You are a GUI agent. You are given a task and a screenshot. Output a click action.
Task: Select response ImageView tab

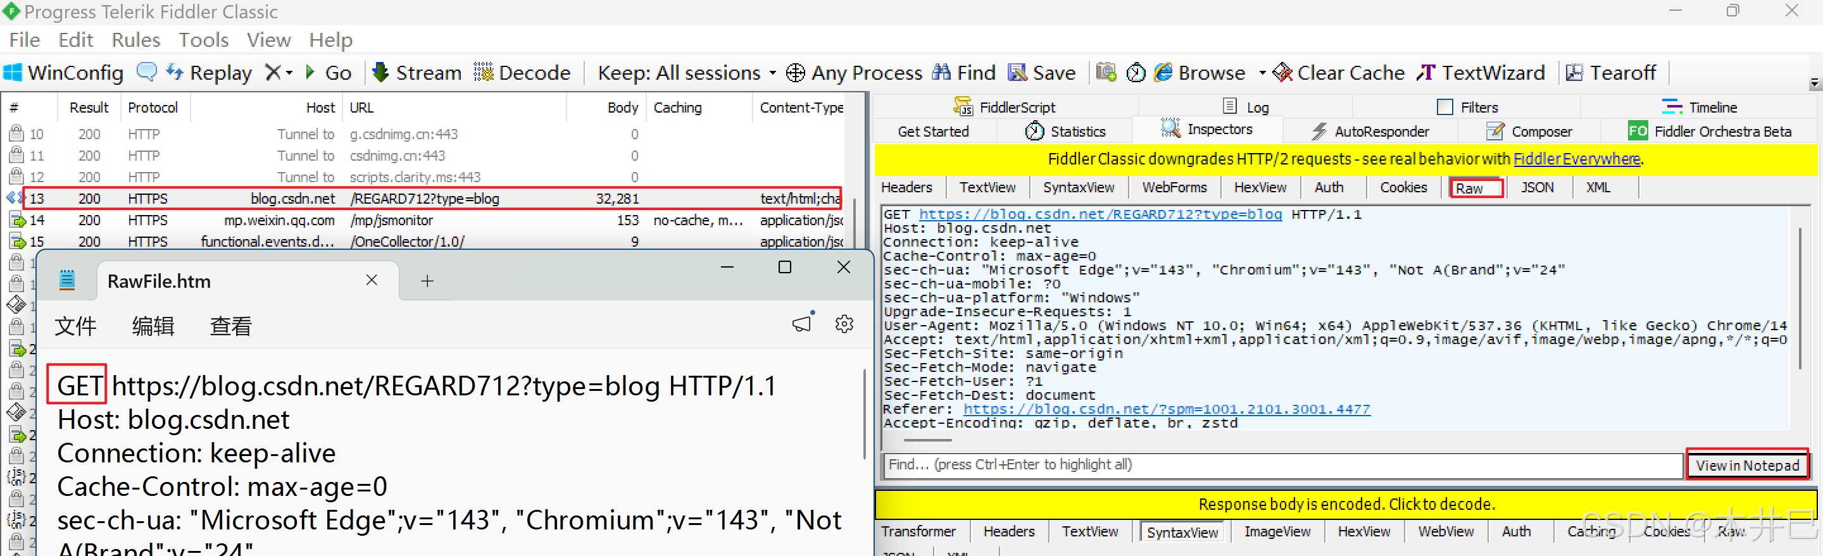1277,531
